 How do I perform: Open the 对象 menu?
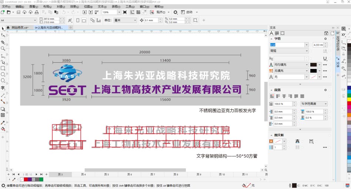pos(61,7)
